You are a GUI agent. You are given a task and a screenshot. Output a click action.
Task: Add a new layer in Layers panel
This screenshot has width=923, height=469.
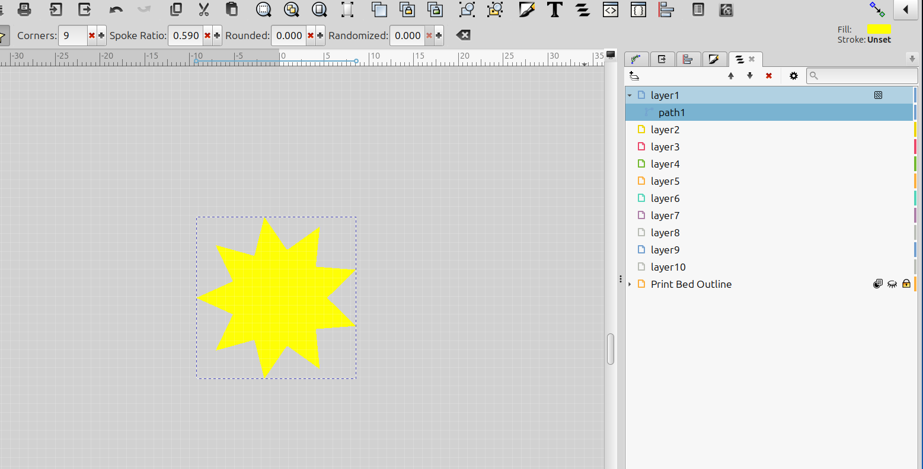[634, 76]
